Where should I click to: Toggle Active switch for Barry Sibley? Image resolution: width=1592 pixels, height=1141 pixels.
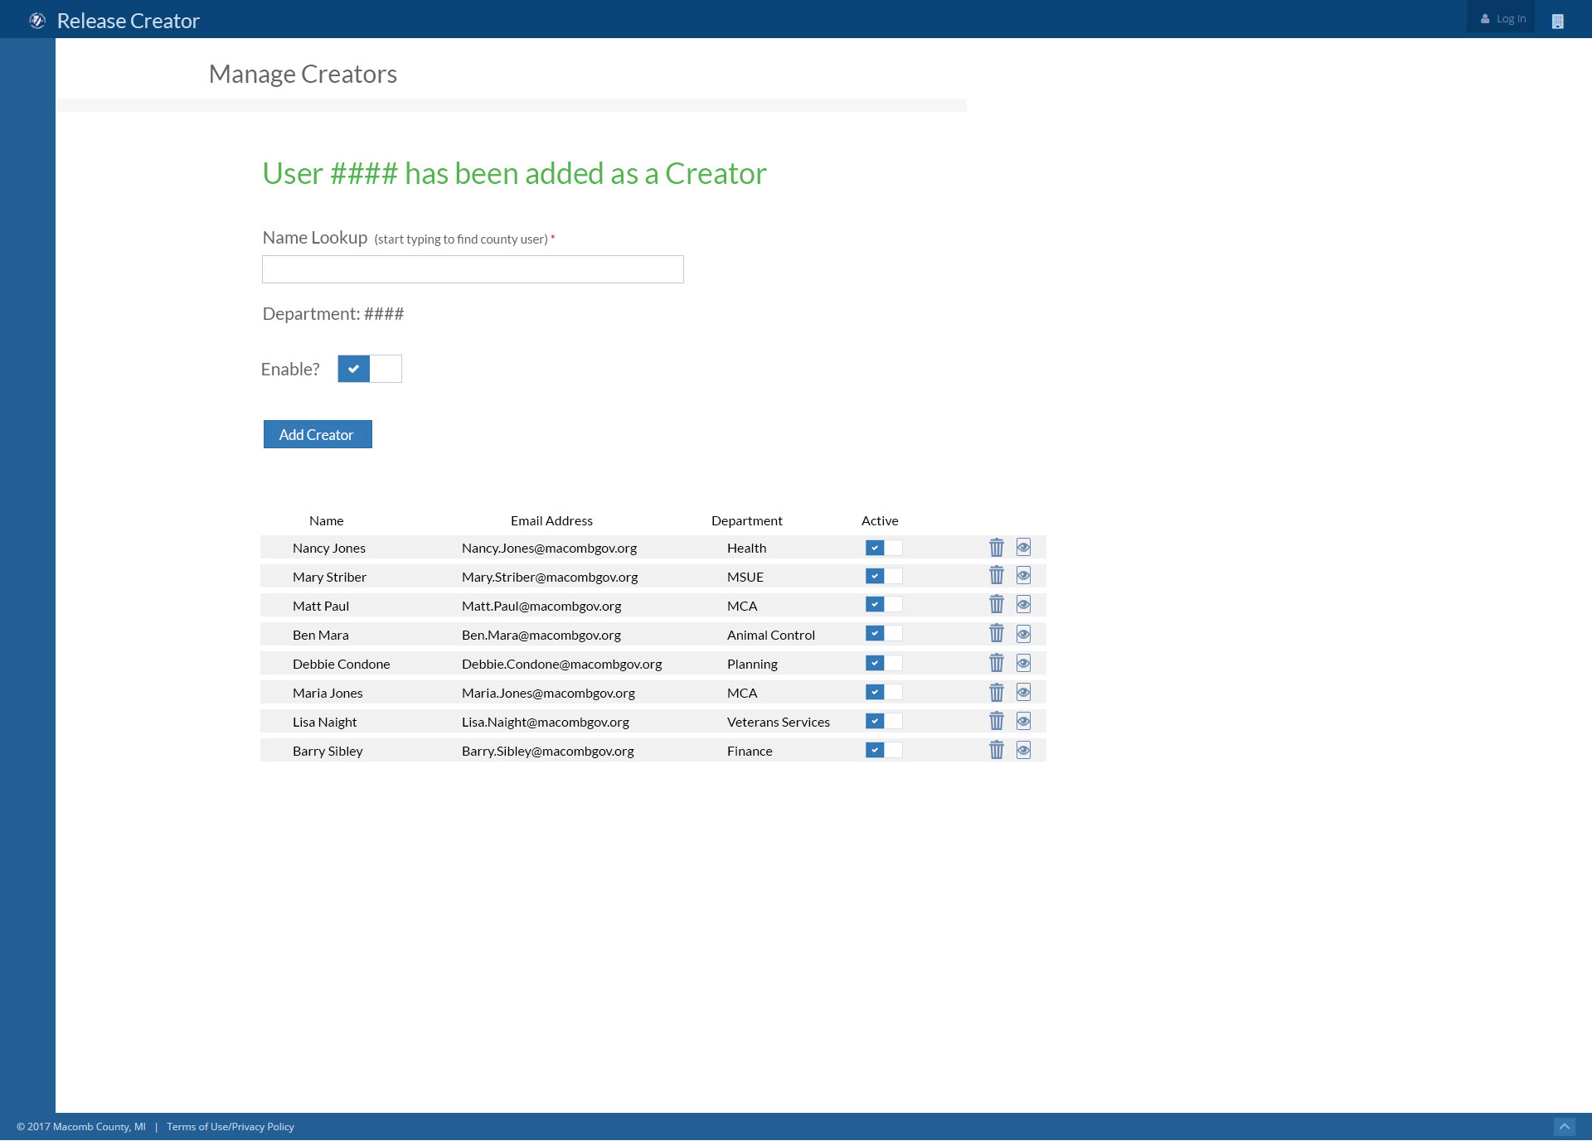[883, 750]
